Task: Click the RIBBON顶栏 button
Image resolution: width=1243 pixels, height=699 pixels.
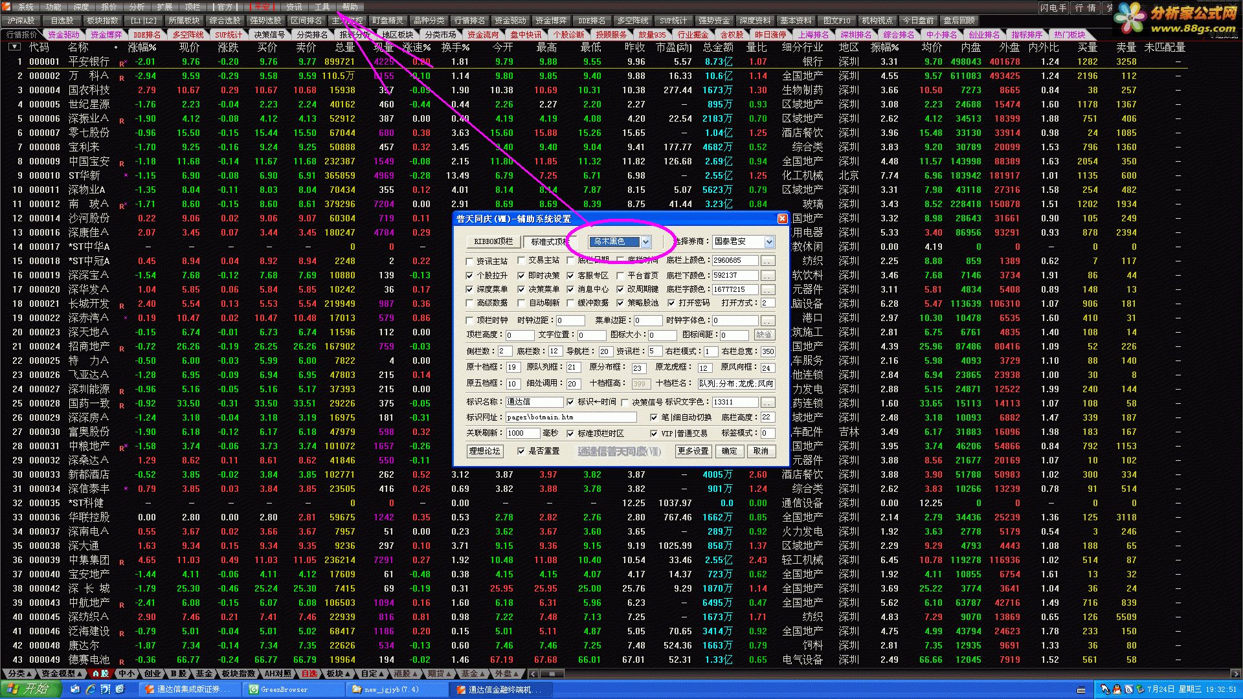Action: pos(493,242)
